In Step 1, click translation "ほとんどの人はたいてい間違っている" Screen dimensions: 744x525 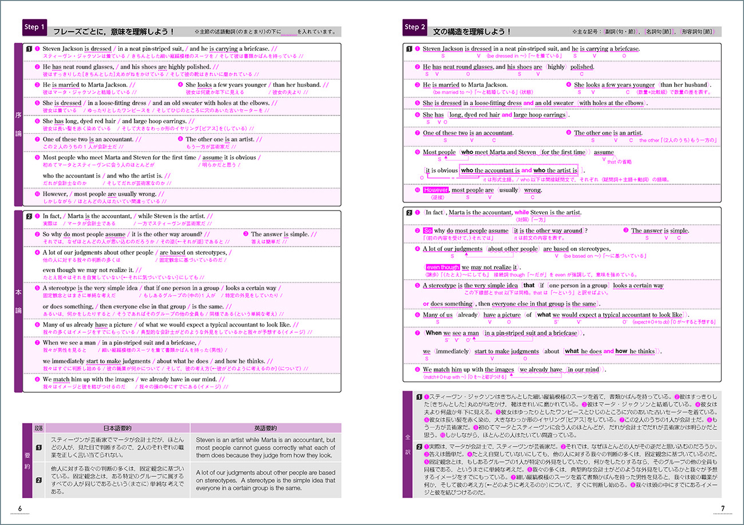[120, 202]
